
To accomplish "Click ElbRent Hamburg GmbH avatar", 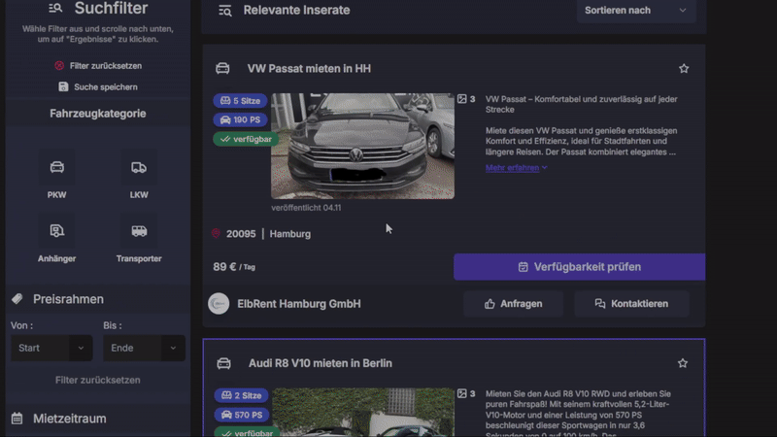I will click(219, 304).
